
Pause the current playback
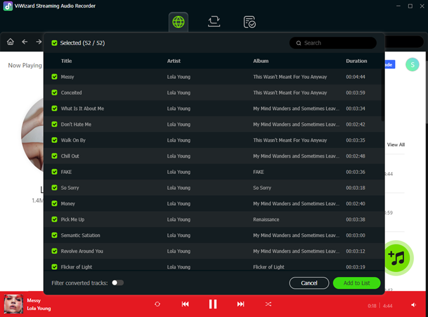[213, 304]
